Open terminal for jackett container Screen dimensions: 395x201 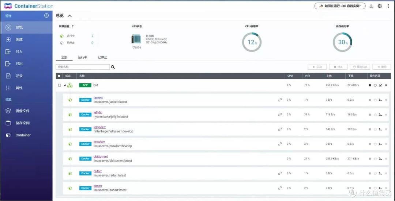tap(380, 100)
